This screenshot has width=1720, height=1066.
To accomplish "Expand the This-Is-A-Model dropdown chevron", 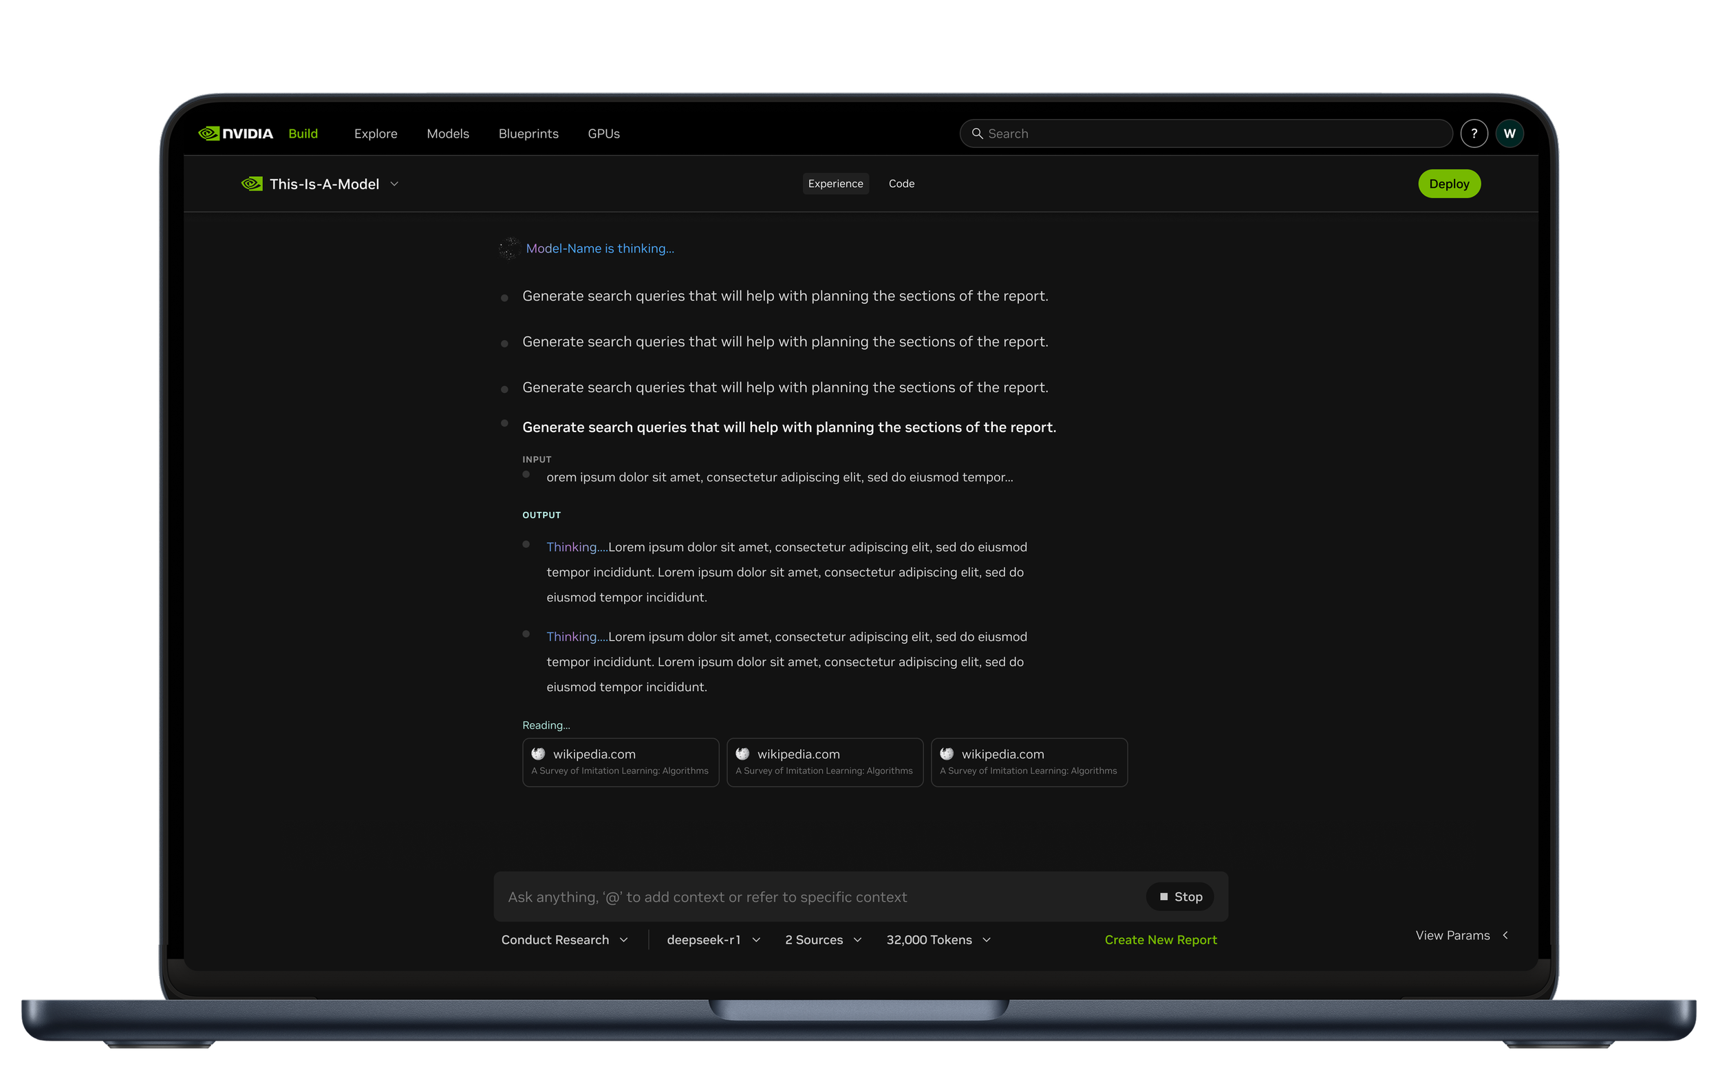I will (395, 184).
